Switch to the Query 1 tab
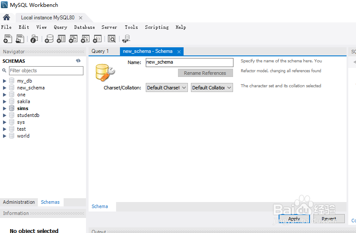The width and height of the screenshot is (356, 233). pos(100,51)
